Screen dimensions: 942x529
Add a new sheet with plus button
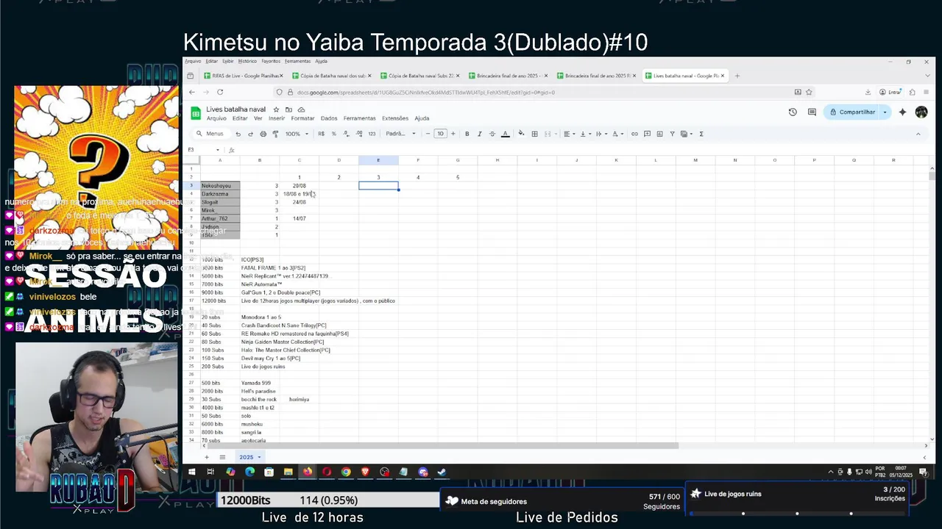click(207, 457)
